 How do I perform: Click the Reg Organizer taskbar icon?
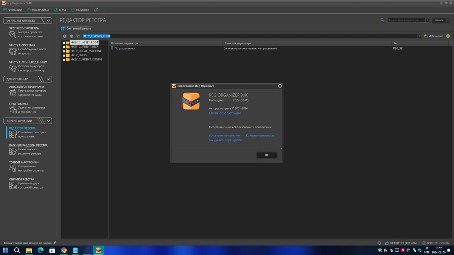[99, 250]
